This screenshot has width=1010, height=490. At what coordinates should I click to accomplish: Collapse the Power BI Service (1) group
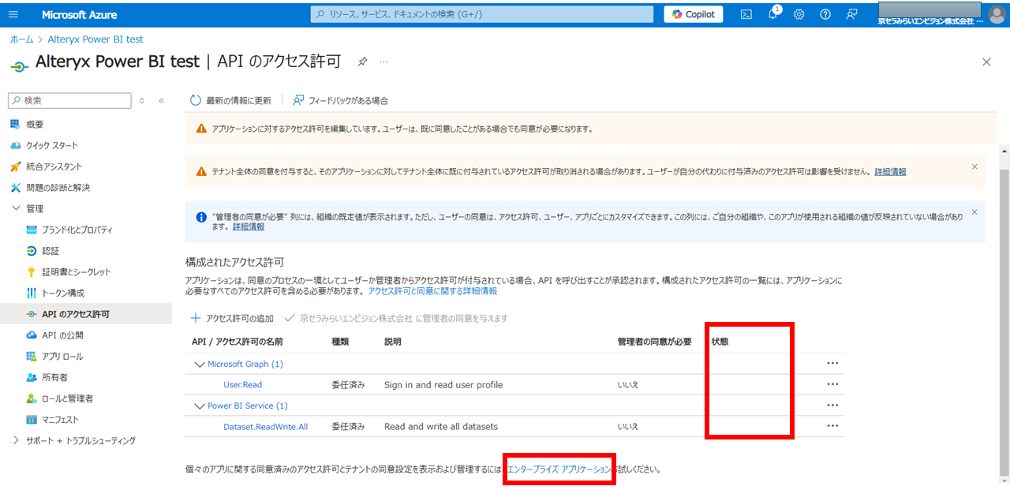[198, 406]
